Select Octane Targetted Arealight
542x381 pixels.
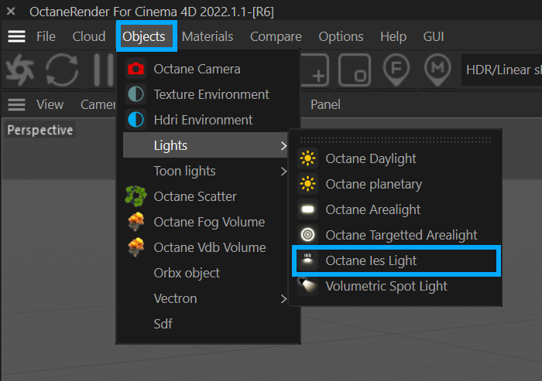tap(401, 235)
